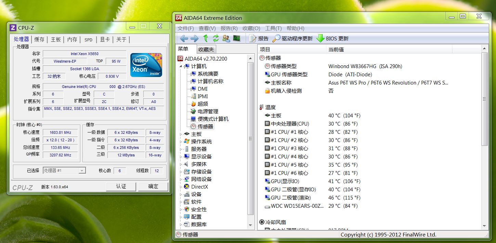
Task: Select the 机箱入侵检测 row
Action: coord(369,91)
